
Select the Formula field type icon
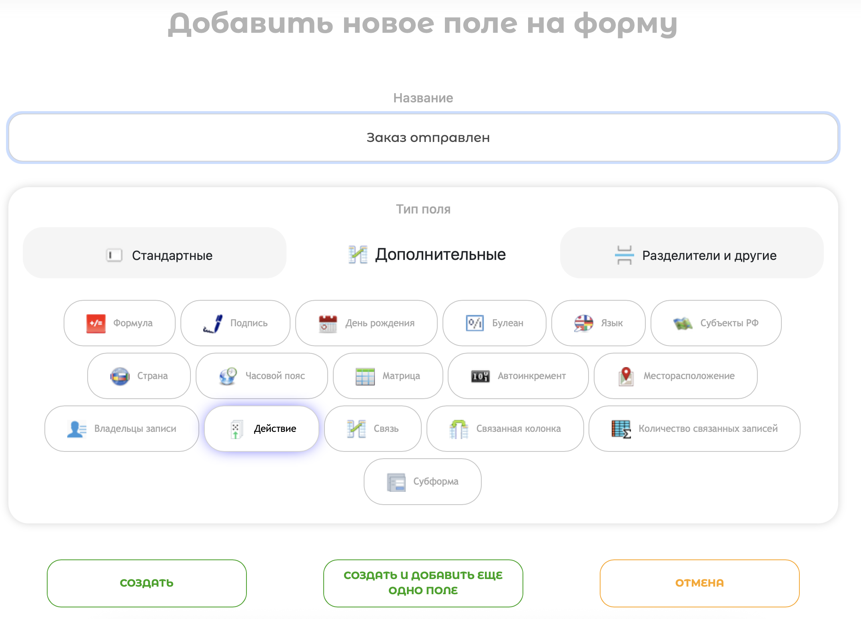[x=96, y=323]
